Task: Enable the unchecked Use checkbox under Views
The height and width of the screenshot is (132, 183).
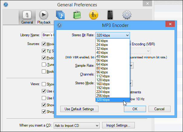Action: click(44, 98)
